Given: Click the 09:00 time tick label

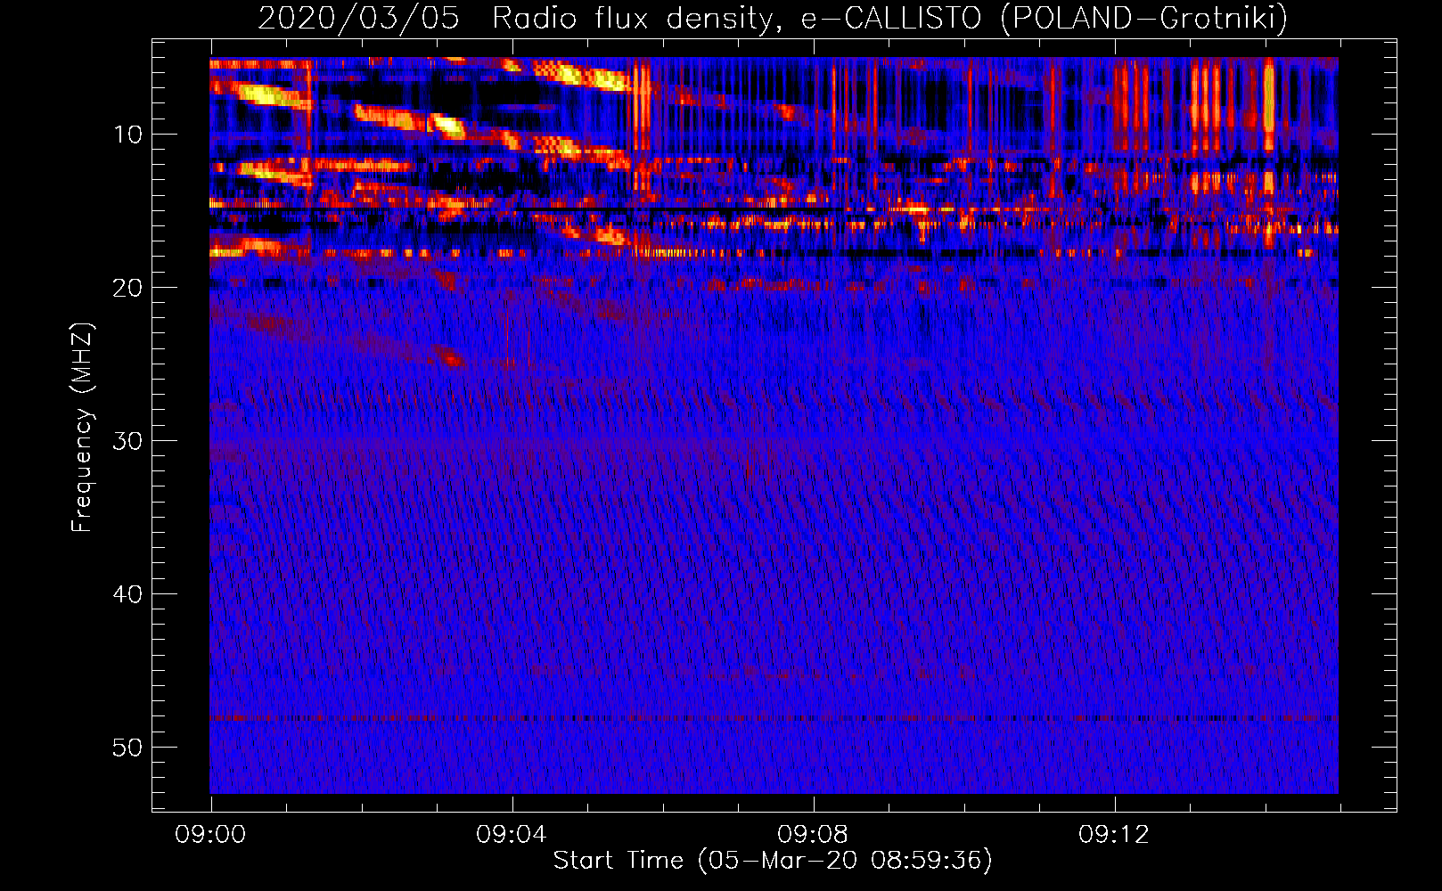Looking at the screenshot, I should tap(210, 835).
